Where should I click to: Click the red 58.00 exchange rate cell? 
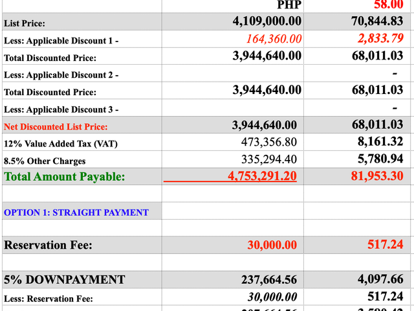[357, 6]
